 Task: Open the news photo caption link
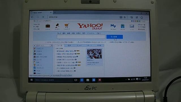click(x=90, y=60)
